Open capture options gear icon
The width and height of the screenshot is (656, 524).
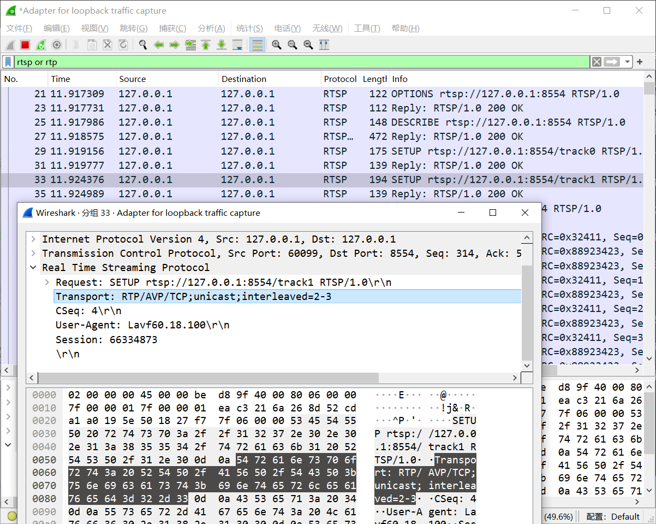[x=56, y=45]
